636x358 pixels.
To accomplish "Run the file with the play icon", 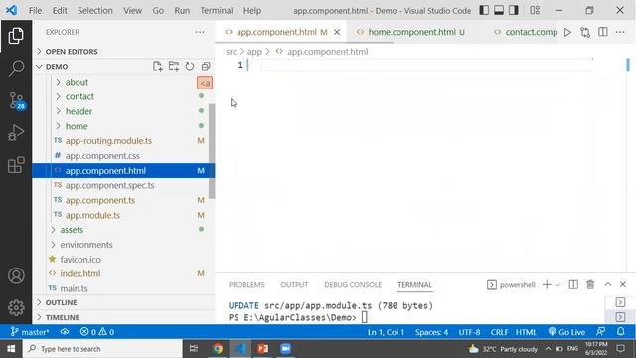I will tap(567, 32).
